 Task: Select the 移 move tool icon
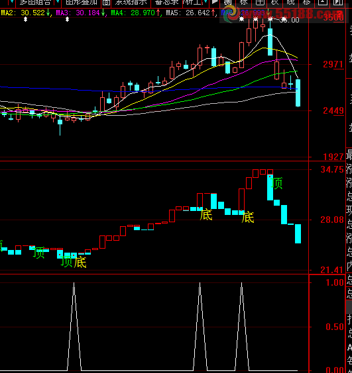[x=306, y=3]
